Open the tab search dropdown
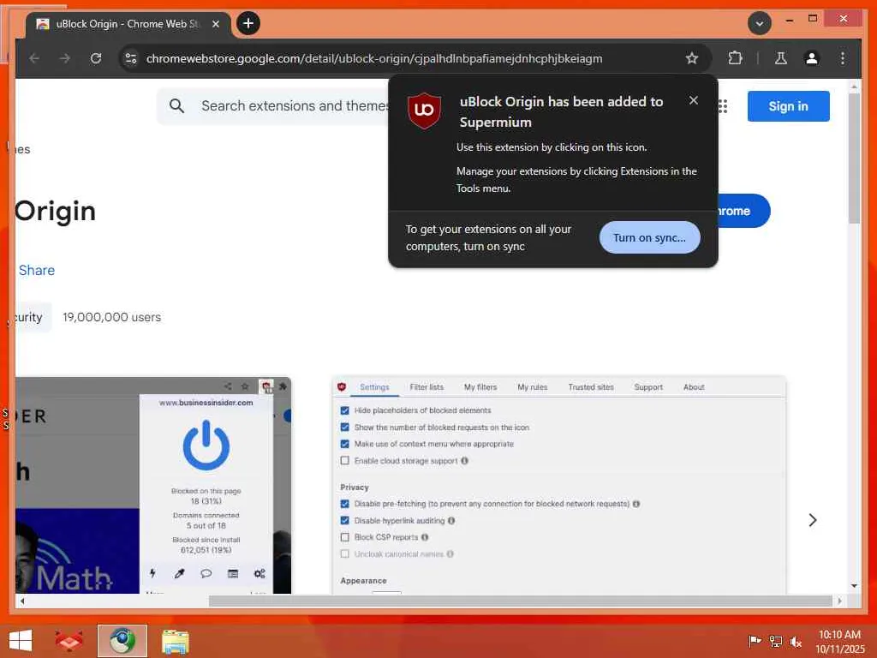Viewport: 877px width, 658px height. [x=760, y=23]
